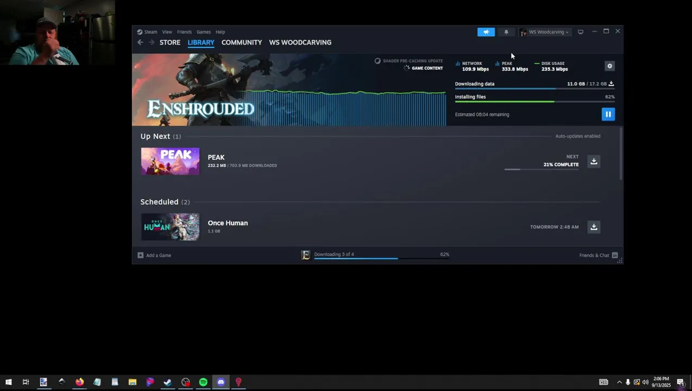This screenshot has height=391, width=692.
Task: Click the bottom download status progress bar
Action: (x=381, y=258)
